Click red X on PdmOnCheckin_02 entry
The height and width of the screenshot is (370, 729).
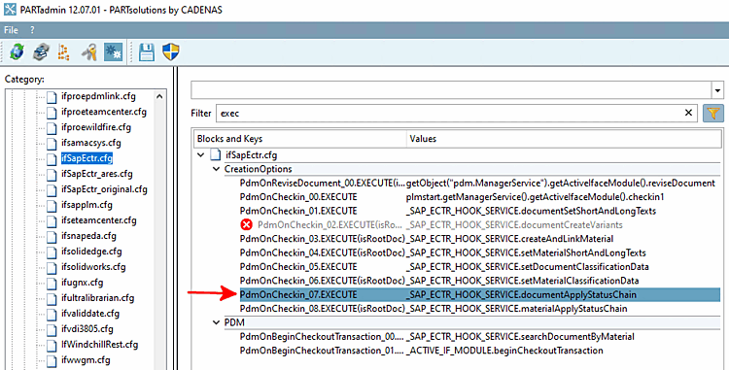tap(246, 224)
